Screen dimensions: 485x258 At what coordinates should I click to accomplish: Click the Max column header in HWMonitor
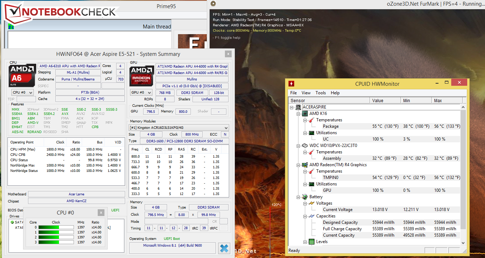point(447,100)
